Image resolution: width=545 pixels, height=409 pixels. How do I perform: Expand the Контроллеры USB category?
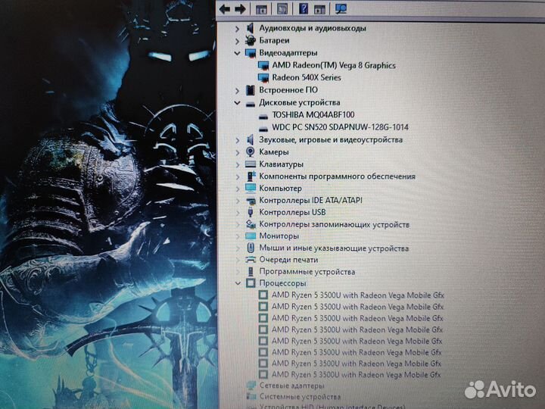(238, 212)
